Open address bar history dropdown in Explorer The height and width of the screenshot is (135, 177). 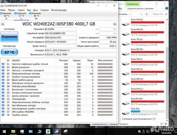click(x=141, y=14)
